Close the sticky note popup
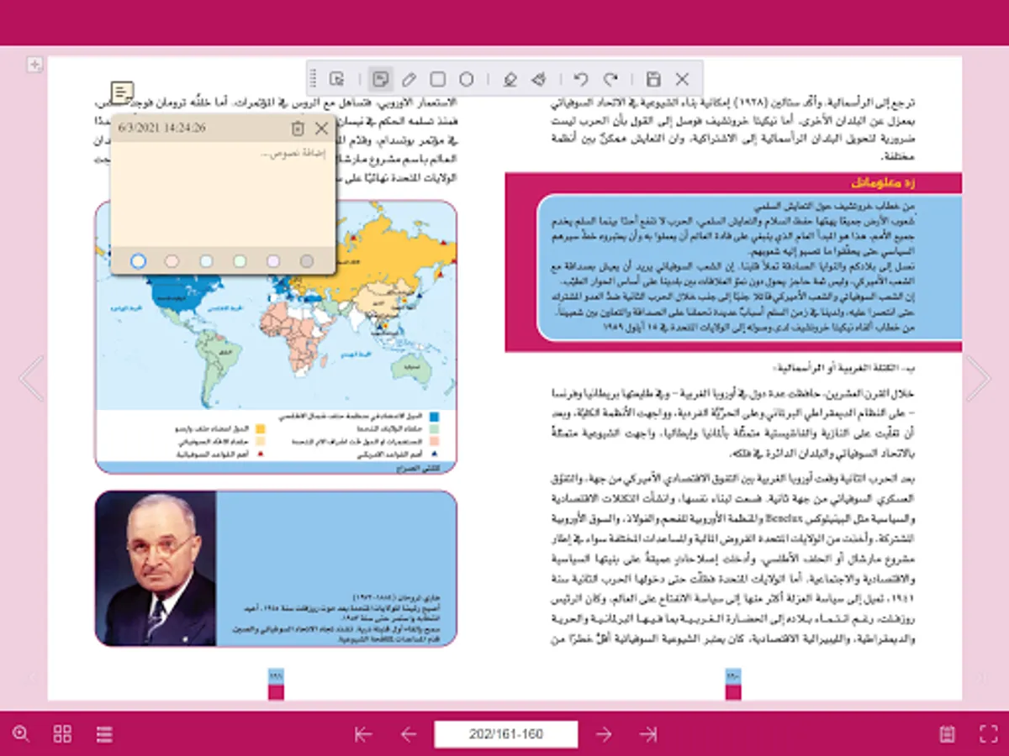The width and height of the screenshot is (1009, 756). [321, 129]
